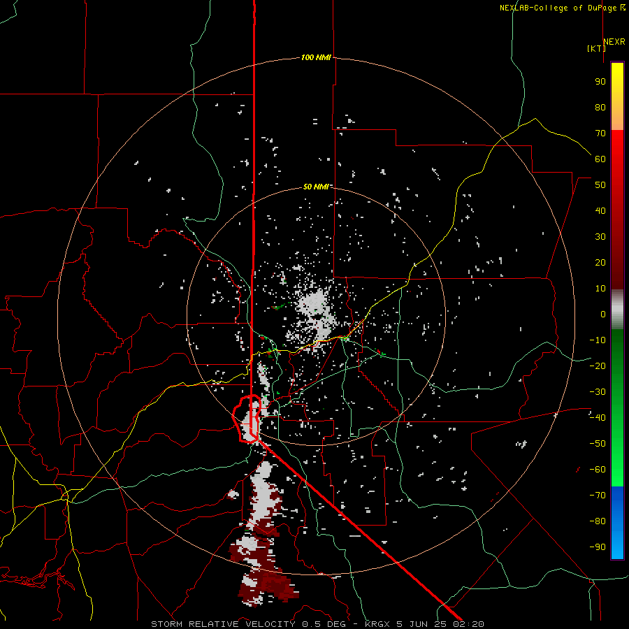Click the 90 value on velocity scale
The width and height of the screenshot is (629, 629).
600,82
